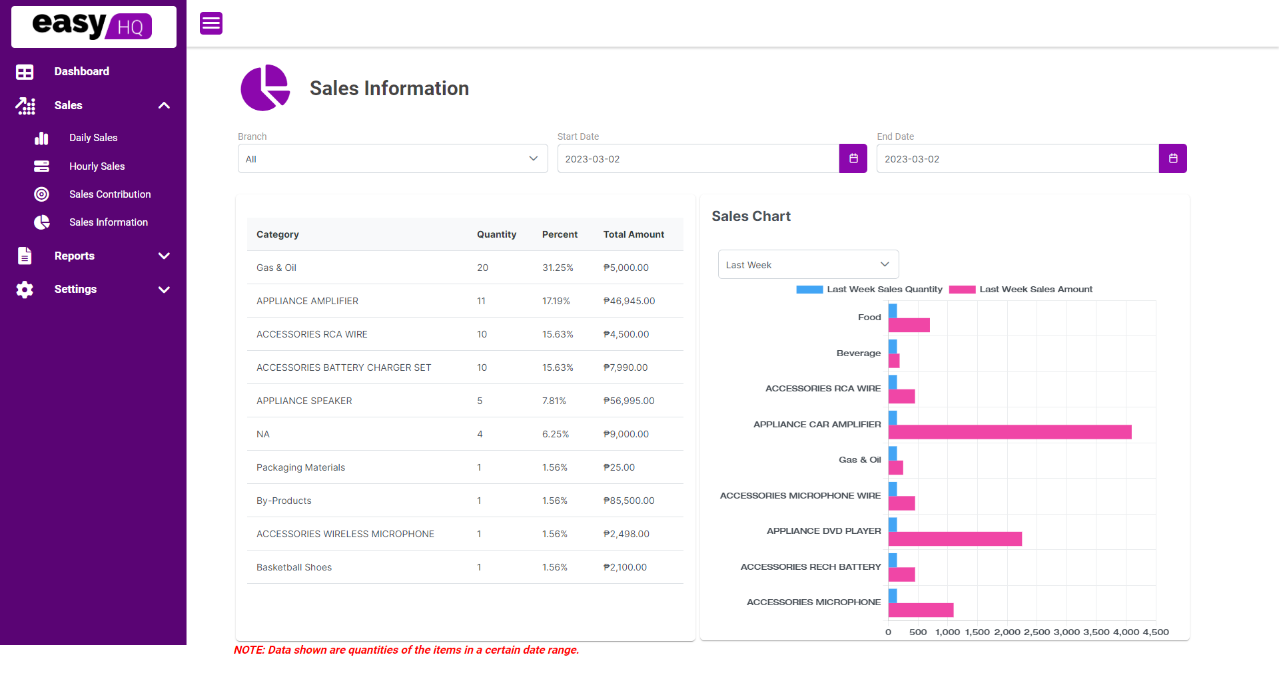The image size is (1279, 677).
Task: Select the By-Products row
Action: tap(465, 501)
